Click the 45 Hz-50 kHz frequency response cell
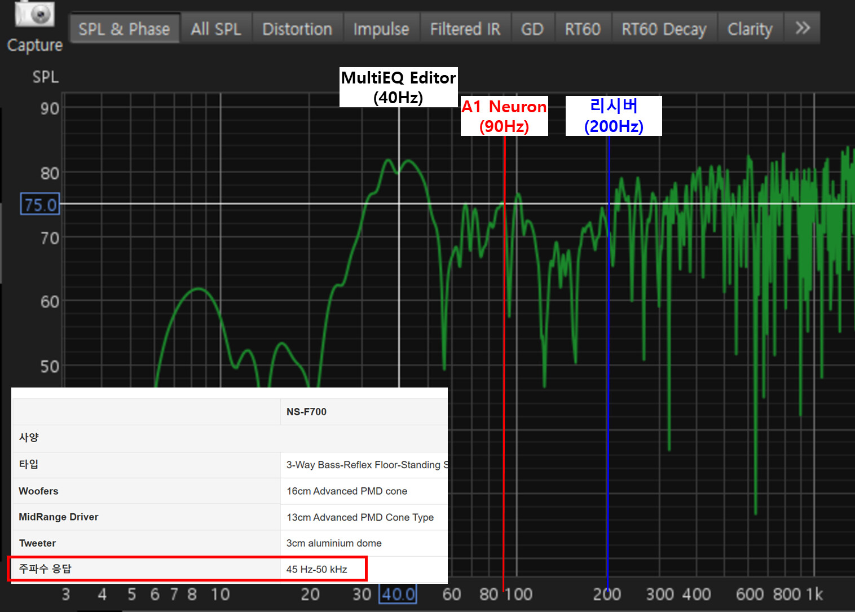The width and height of the screenshot is (855, 612). tap(316, 569)
